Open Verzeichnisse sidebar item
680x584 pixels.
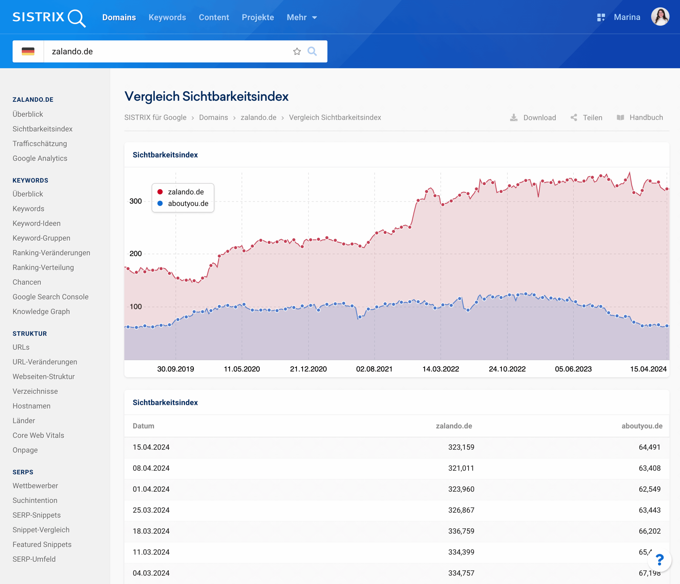pyautogui.click(x=35, y=391)
